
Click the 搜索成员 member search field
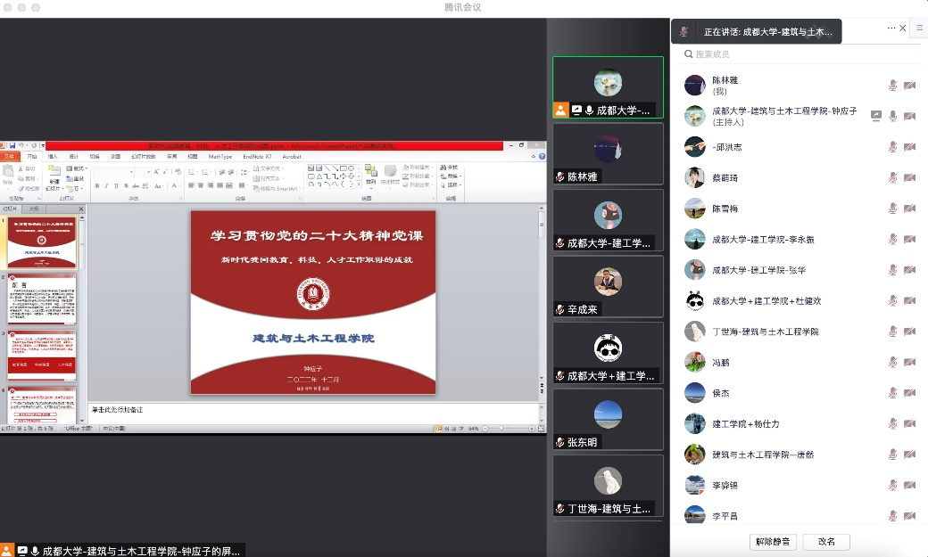coord(799,54)
